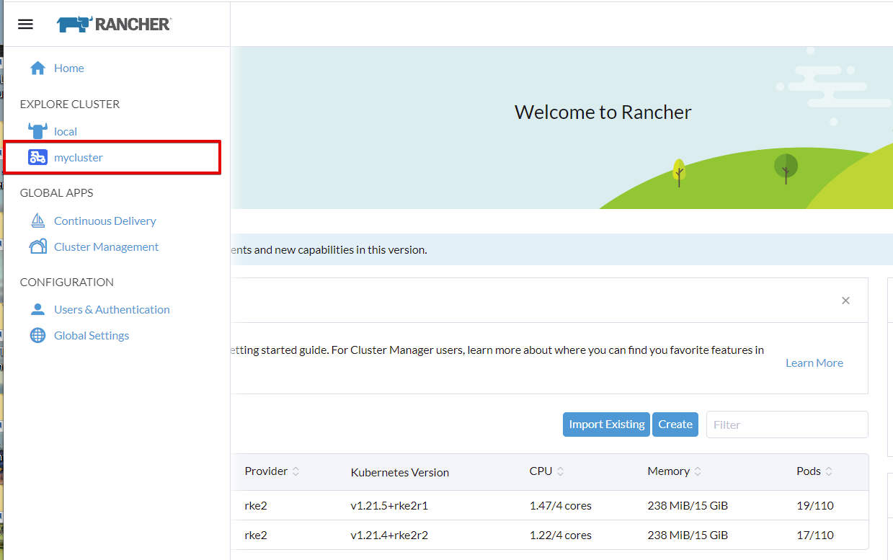Click the Global Settings globe icon
The width and height of the screenshot is (893, 560).
[x=37, y=335]
